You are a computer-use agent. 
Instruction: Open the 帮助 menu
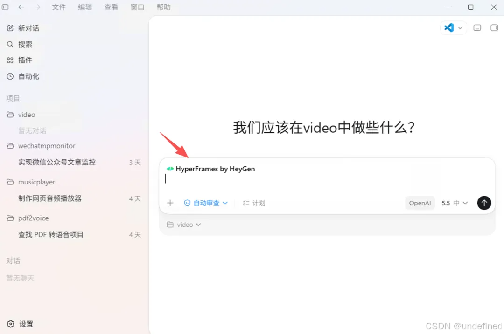[164, 7]
